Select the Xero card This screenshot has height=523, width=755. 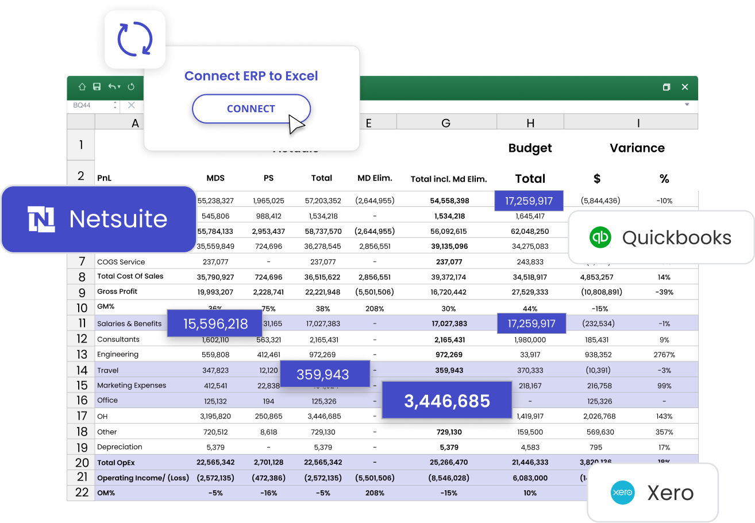(653, 493)
